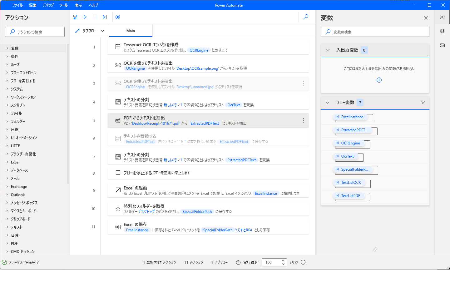
Task: Decrease the run delay value
Action: pos(283,264)
